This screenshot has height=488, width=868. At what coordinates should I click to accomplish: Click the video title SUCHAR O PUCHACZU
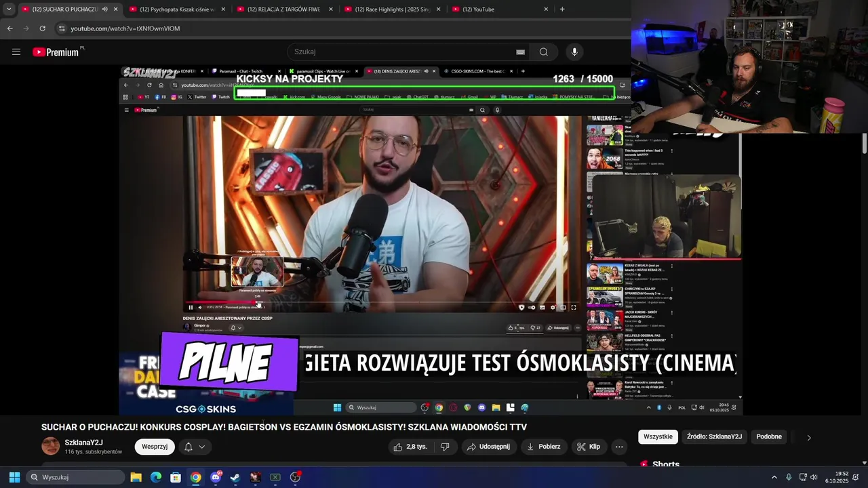coord(284,427)
